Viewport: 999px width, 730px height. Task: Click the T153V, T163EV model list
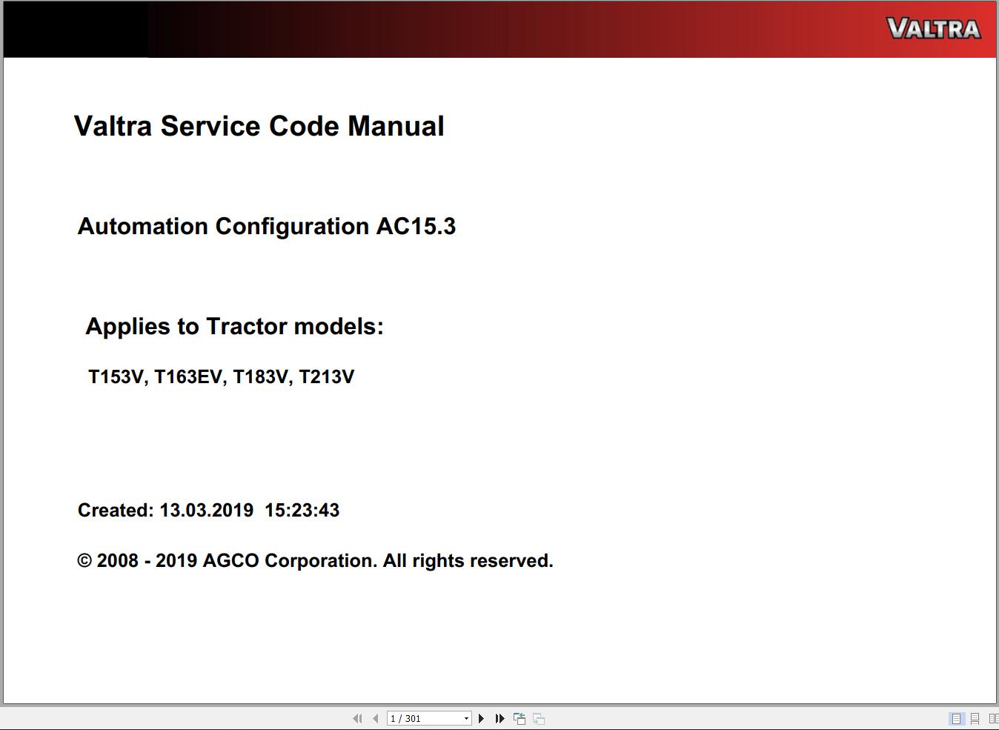[222, 376]
